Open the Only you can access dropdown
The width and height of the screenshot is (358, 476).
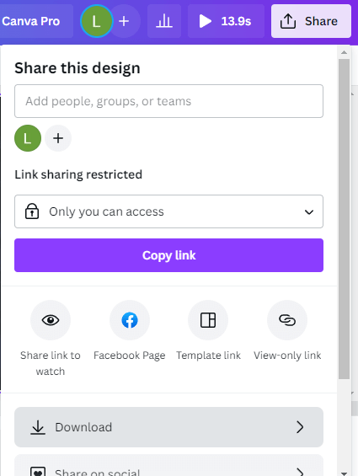(x=168, y=211)
